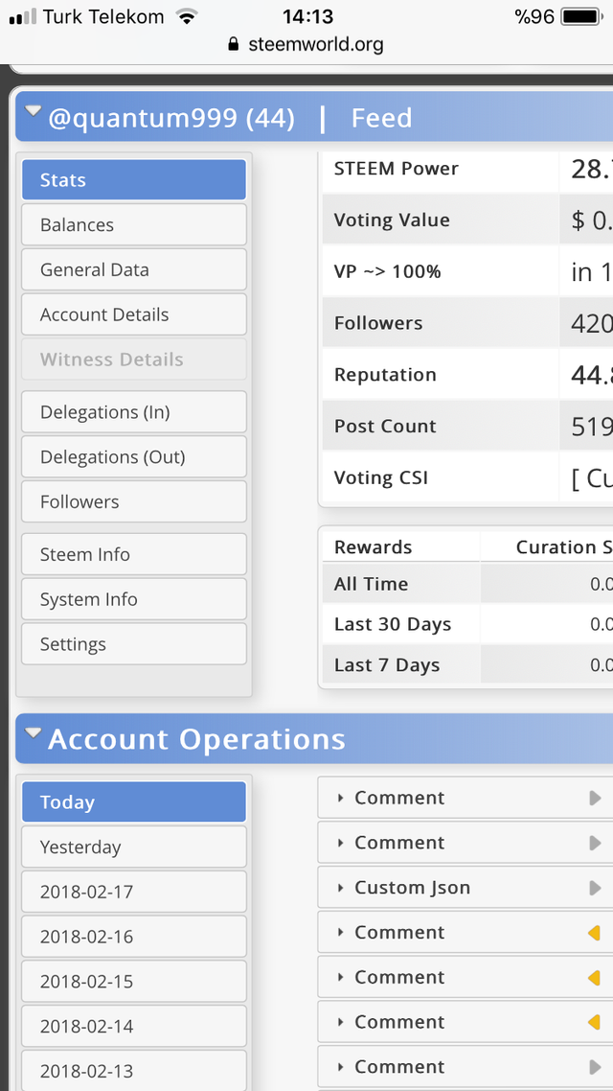The height and width of the screenshot is (1091, 613).
Task: Select the Delegations (Out) tab
Action: click(x=133, y=457)
